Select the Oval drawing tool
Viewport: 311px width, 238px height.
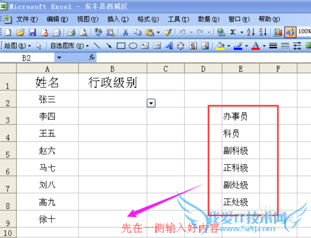pos(133,46)
